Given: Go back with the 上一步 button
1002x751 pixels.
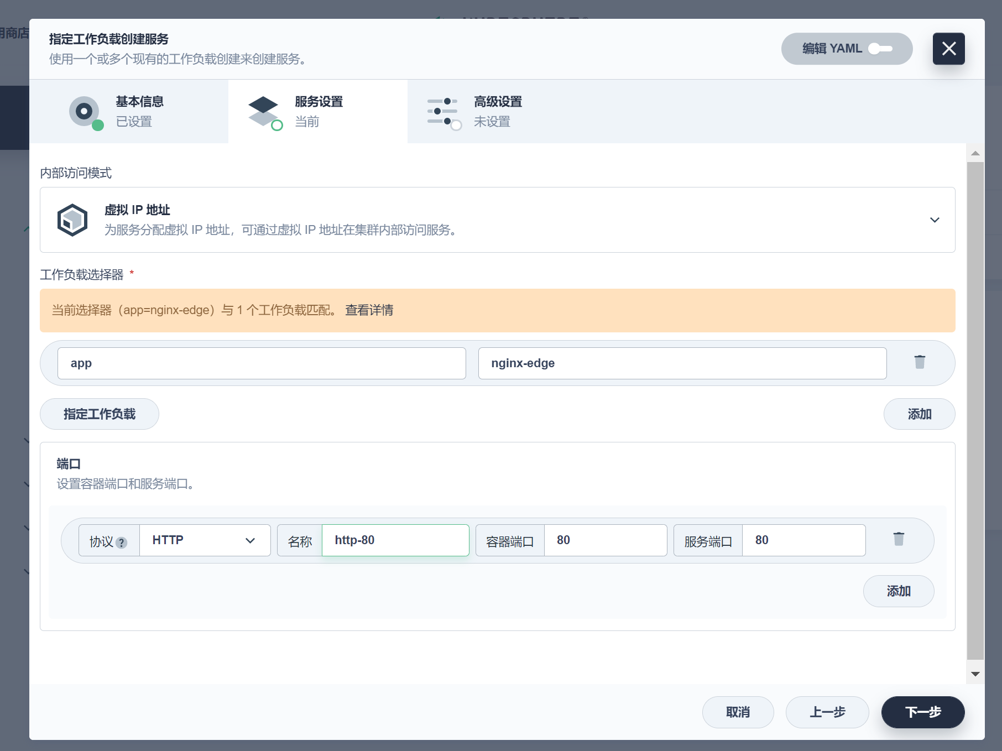Looking at the screenshot, I should (827, 712).
